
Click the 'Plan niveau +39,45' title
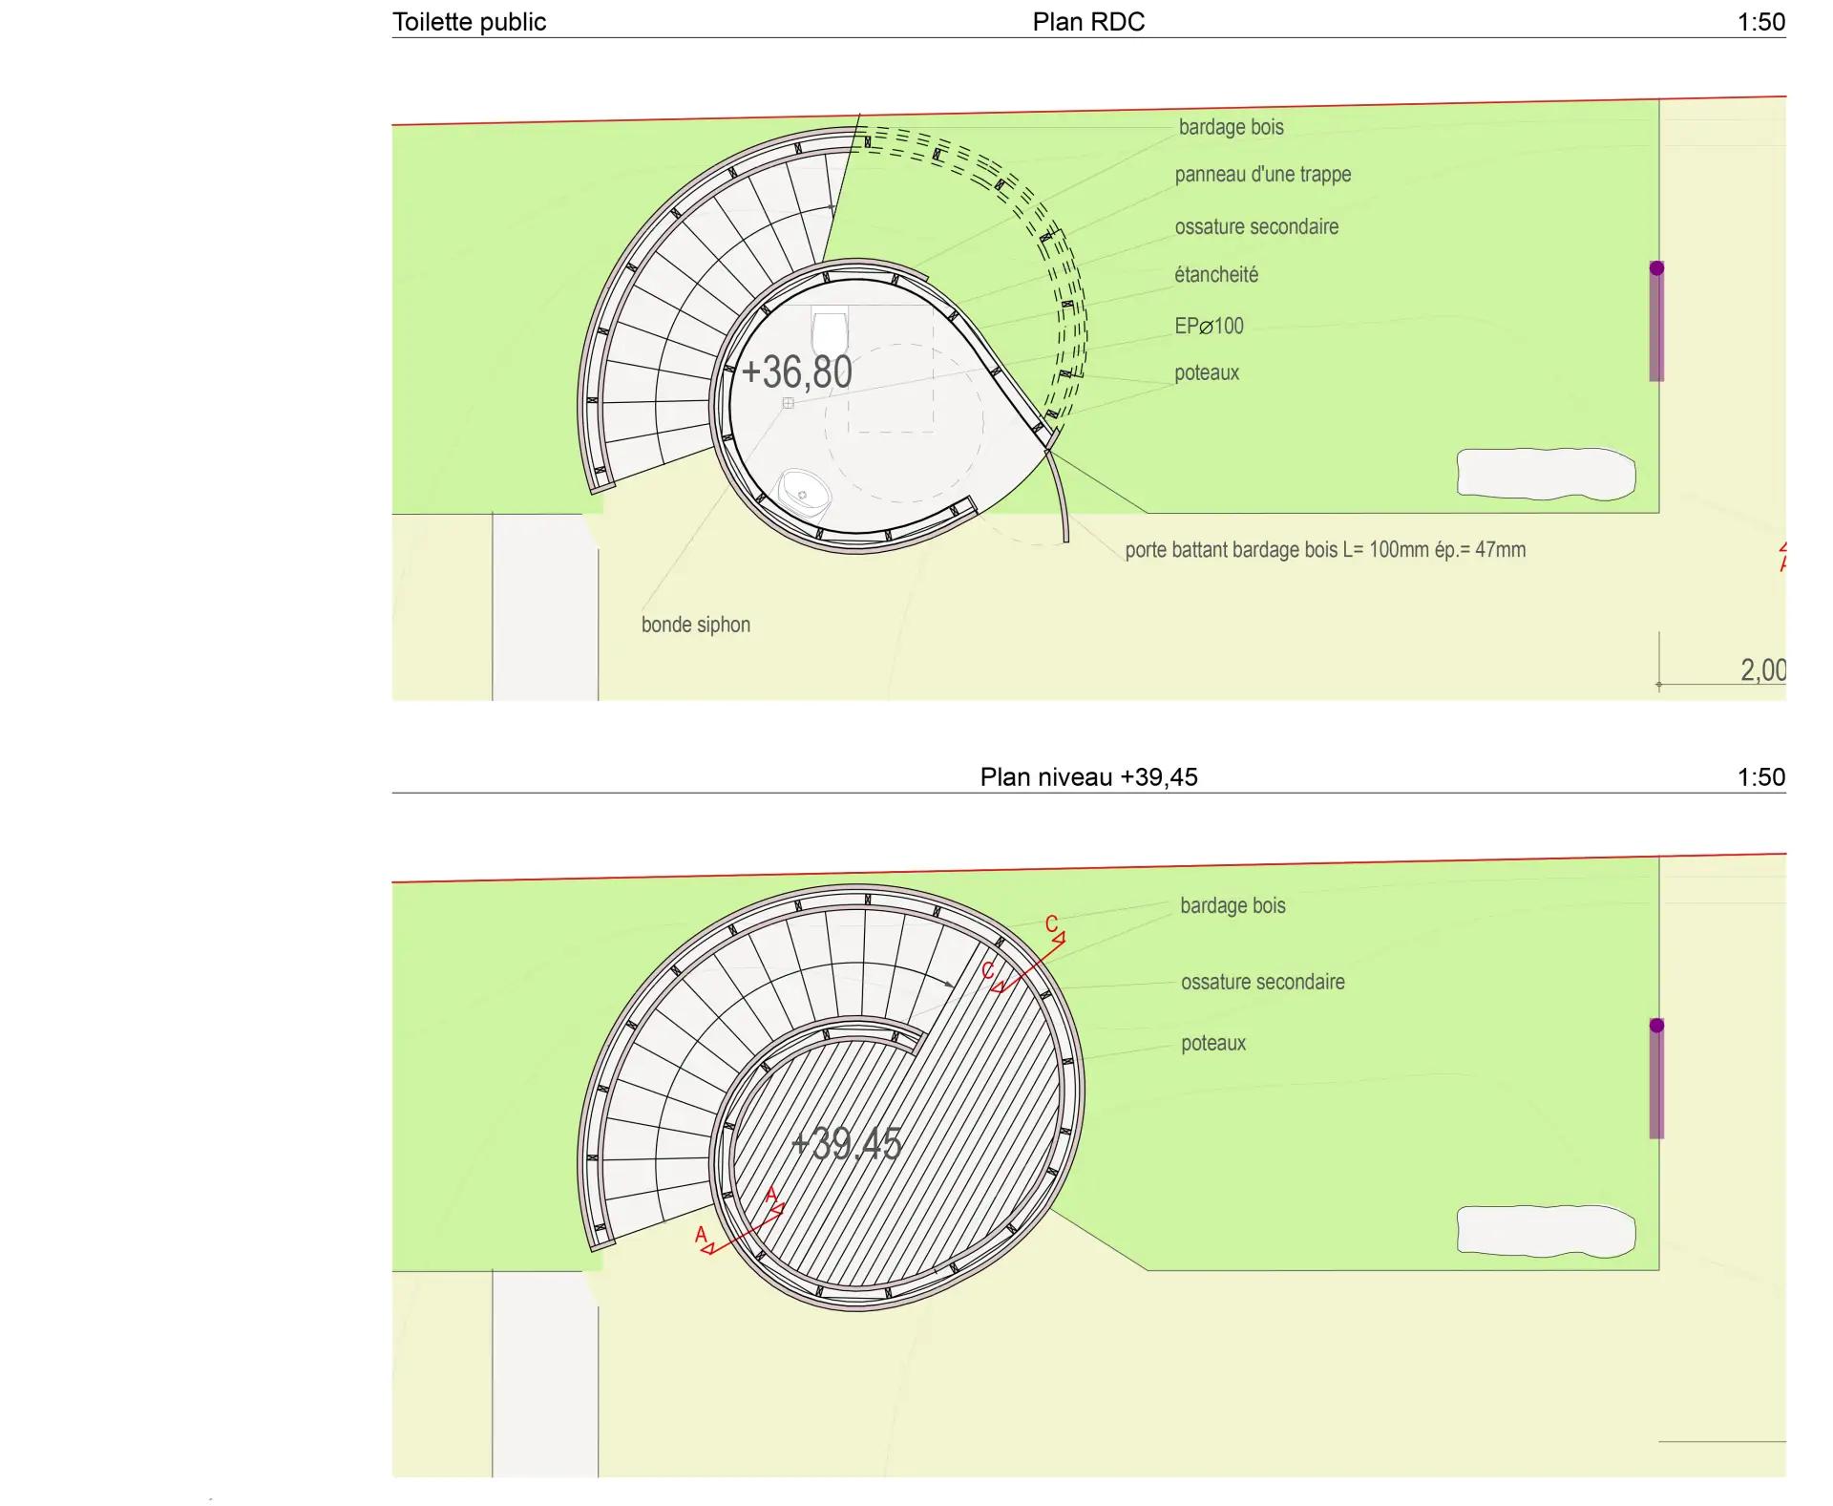coord(1087,777)
